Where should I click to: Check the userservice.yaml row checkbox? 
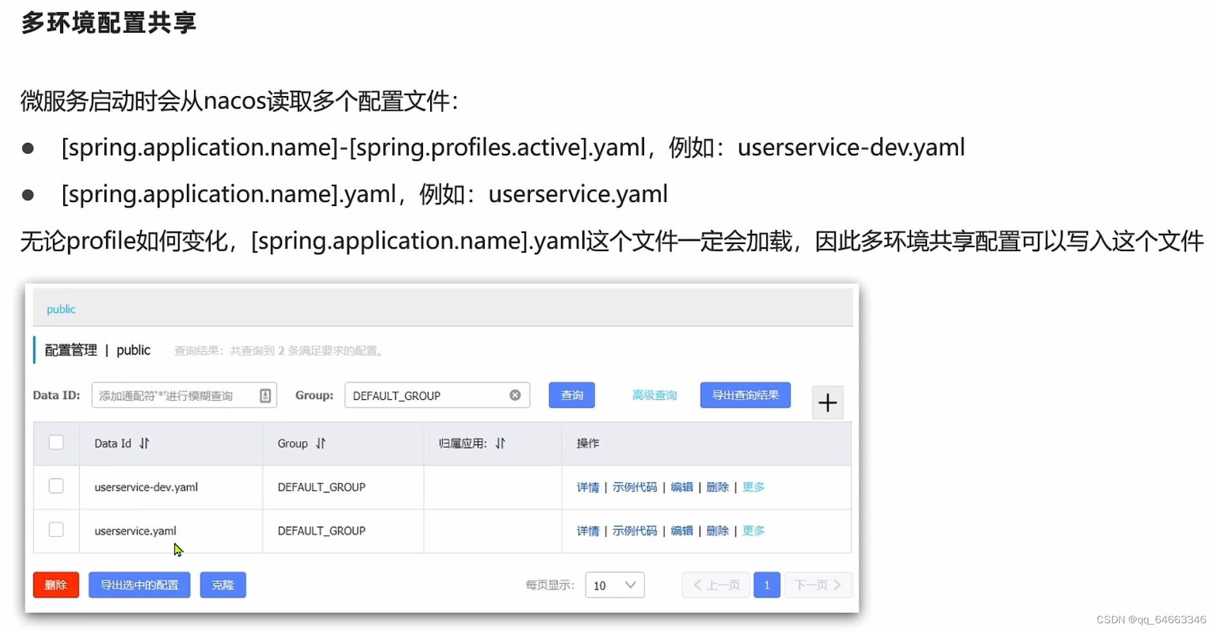click(x=56, y=530)
